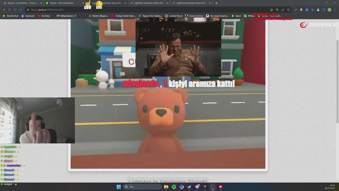Image resolution: width=339 pixels, height=191 pixels.
Task: Open the extensions puzzle icon
Action: coord(313,10)
